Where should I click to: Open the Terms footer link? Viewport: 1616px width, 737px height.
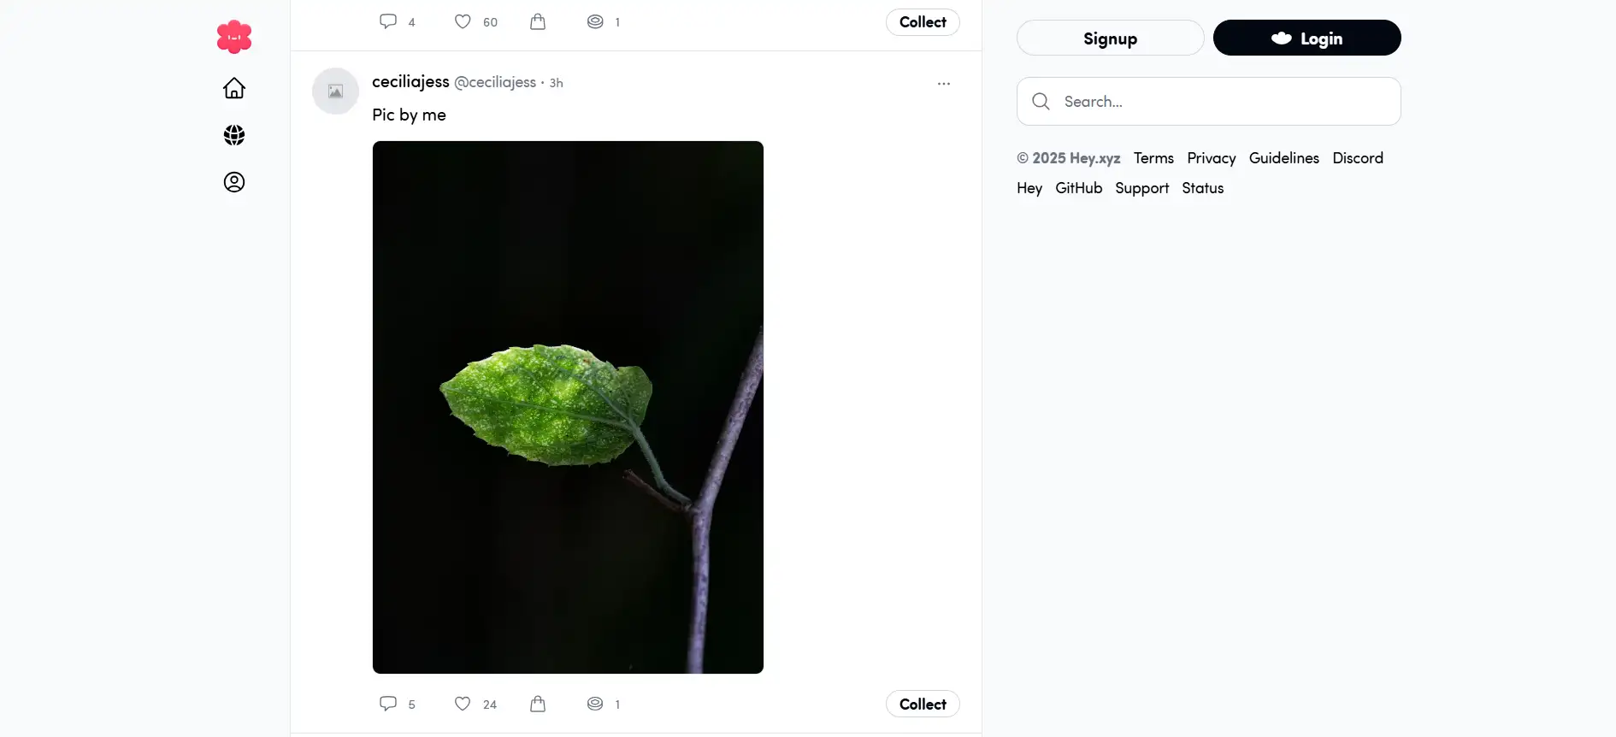click(1153, 158)
